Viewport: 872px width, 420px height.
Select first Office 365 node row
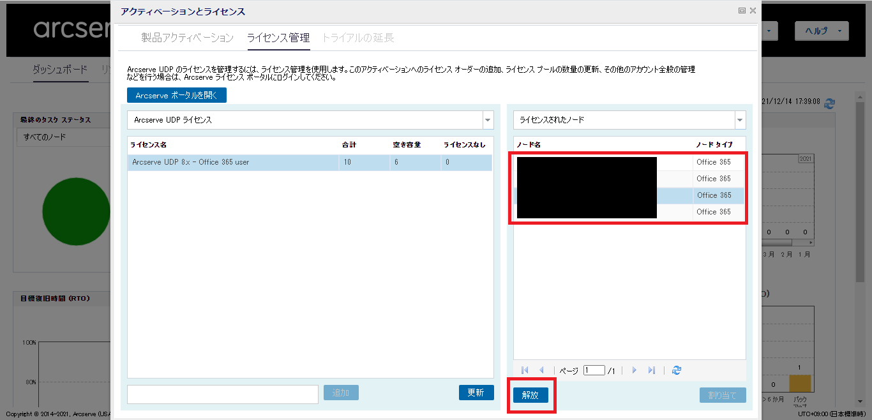coord(629,162)
